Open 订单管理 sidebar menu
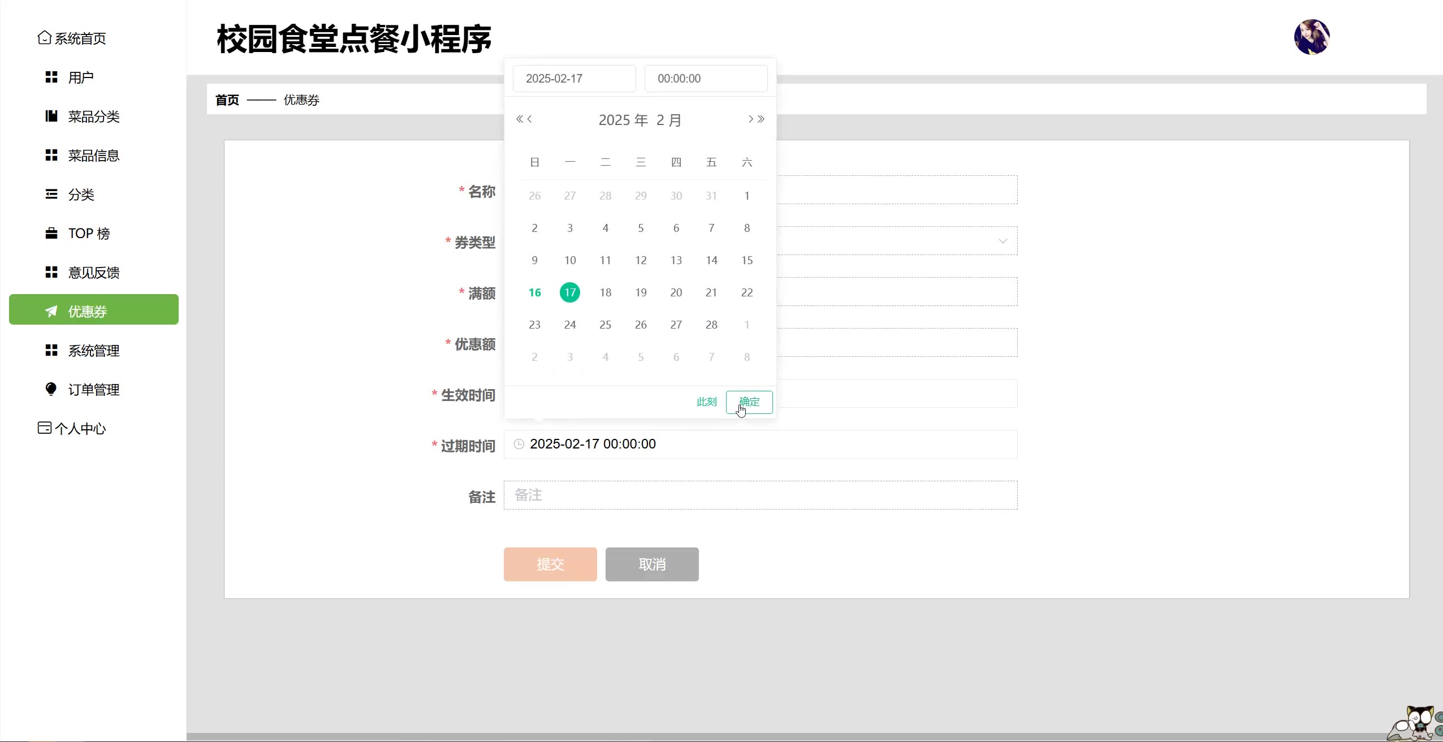The width and height of the screenshot is (1443, 742). click(x=93, y=390)
